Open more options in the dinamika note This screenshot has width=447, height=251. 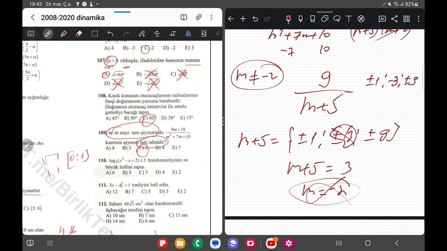point(211,17)
